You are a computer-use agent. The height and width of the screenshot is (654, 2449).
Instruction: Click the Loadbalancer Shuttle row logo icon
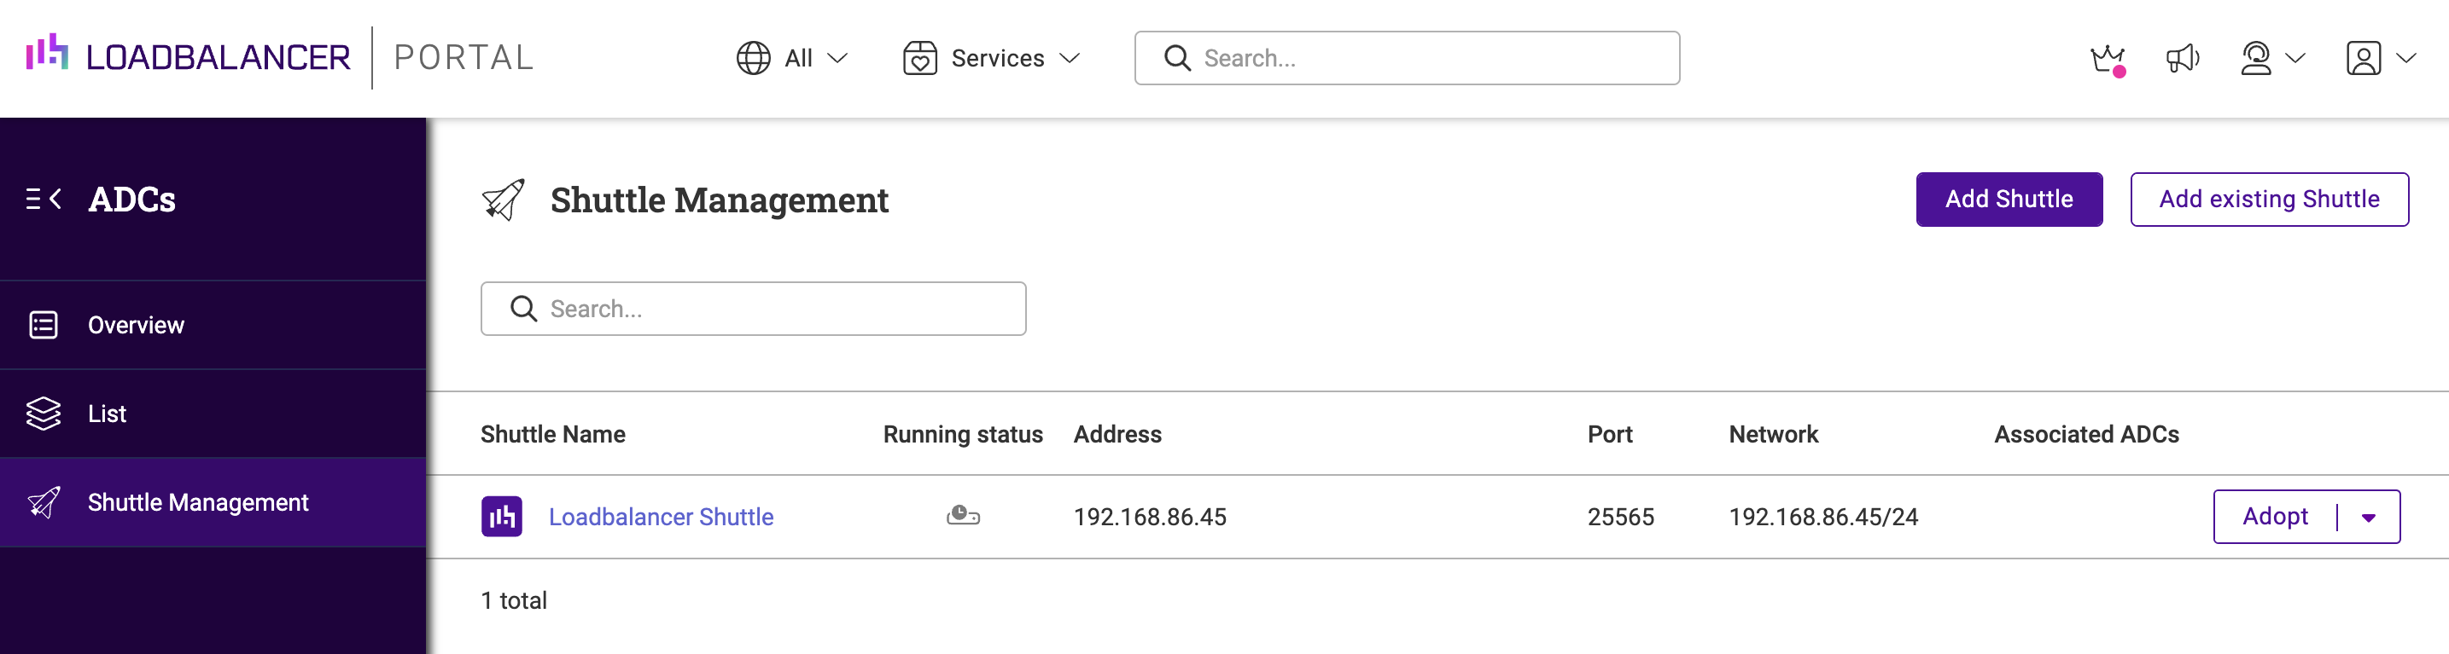pyautogui.click(x=504, y=517)
